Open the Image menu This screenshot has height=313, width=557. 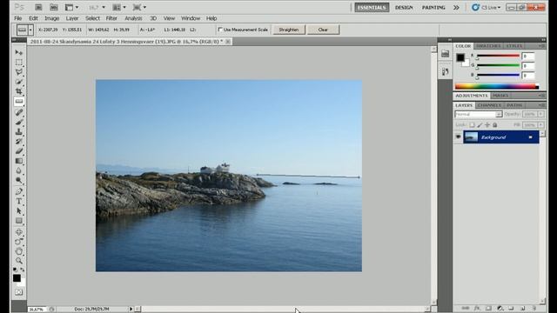[x=52, y=18]
